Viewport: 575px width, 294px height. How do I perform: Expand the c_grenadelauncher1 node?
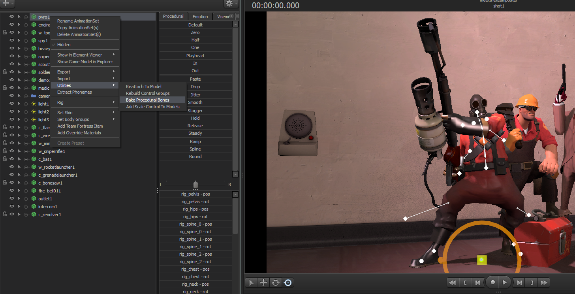coord(26,175)
